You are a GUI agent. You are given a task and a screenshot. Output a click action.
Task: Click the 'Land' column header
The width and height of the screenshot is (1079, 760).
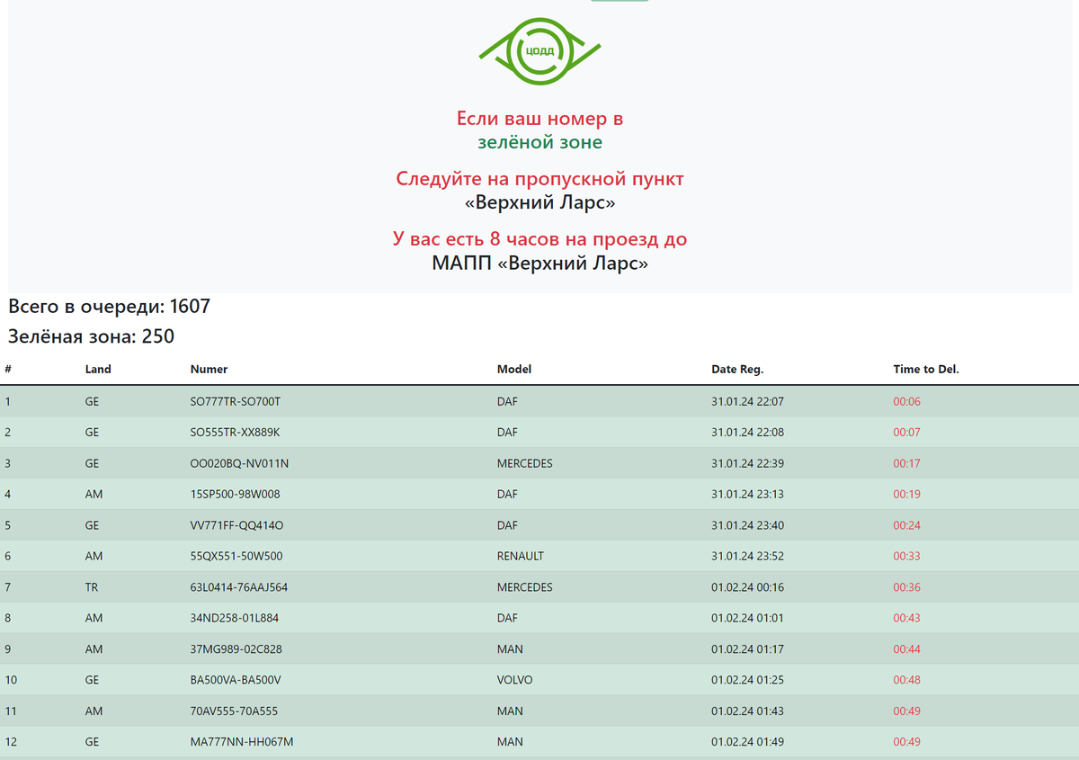coord(98,370)
